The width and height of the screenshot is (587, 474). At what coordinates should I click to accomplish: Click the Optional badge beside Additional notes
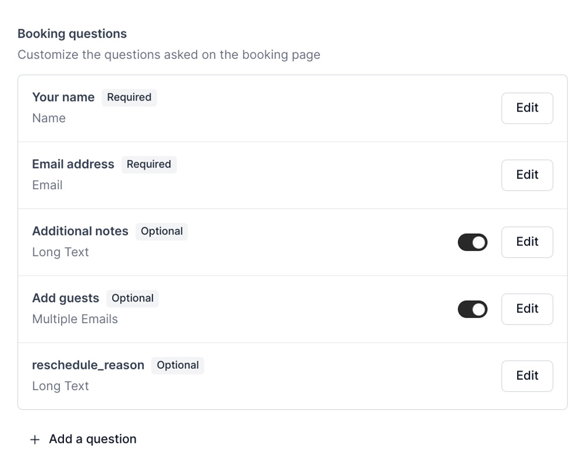[162, 231]
